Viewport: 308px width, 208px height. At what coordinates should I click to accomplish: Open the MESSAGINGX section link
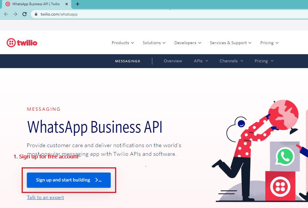click(128, 61)
